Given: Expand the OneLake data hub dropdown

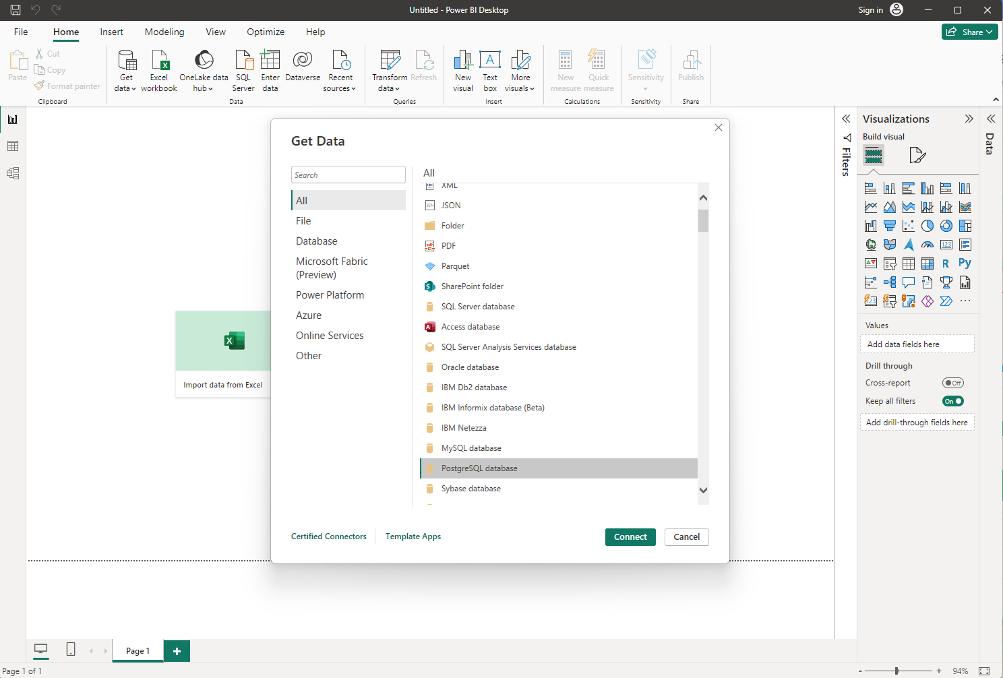Looking at the screenshot, I should pyautogui.click(x=210, y=89).
